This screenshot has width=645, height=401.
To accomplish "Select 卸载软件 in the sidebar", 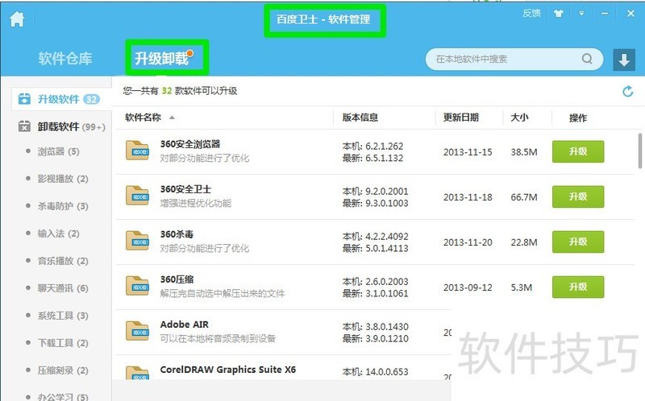I will (58, 126).
